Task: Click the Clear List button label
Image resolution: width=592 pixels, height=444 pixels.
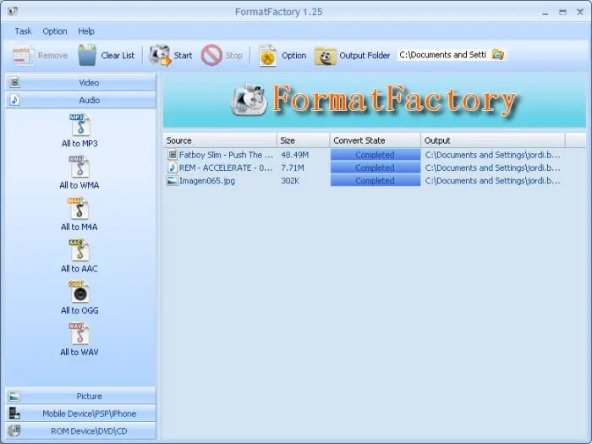Action: click(x=118, y=56)
